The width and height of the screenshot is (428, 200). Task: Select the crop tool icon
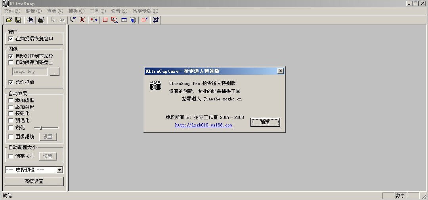(x=156, y=20)
